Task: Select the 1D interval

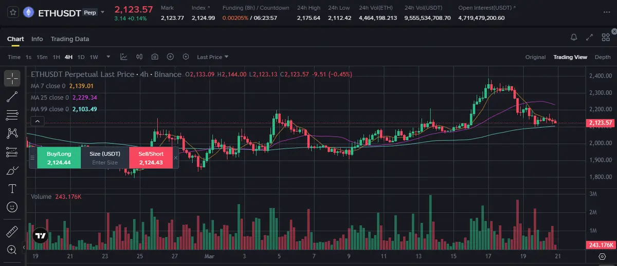Action: [81, 57]
